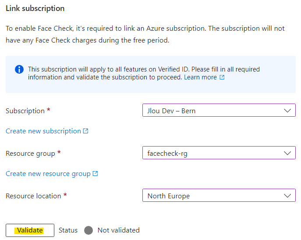Screen dimensions: 301x240
Task: Expand the Resource location dropdown chevron
Action: pos(287,196)
